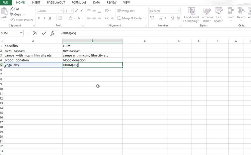The width and height of the screenshot is (251, 155).
Task: Toggle Wrap Text
Action: pos(126,11)
